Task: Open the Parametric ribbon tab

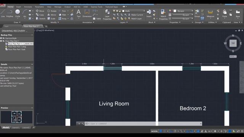Action: (x=39, y=7)
